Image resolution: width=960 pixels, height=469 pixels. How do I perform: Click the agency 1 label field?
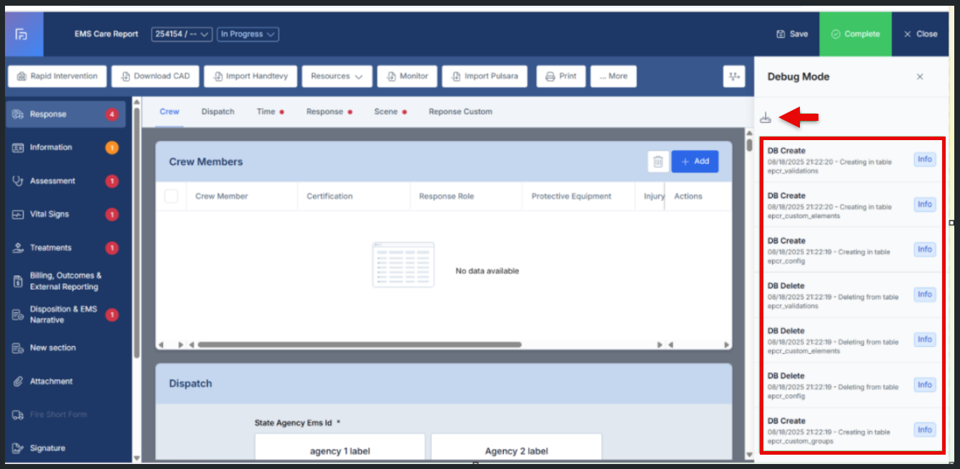[340, 451]
